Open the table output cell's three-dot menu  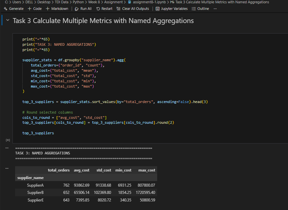pos(7,168)
